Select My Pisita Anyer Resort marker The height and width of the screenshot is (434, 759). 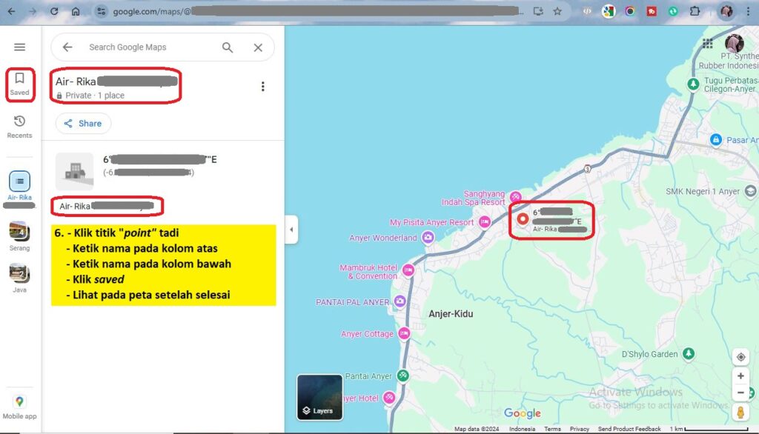485,222
